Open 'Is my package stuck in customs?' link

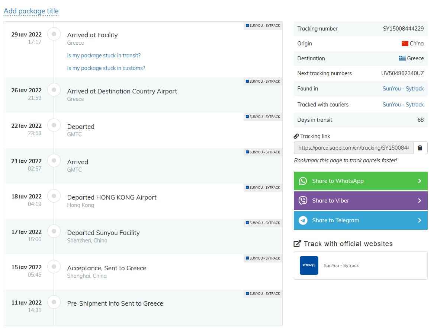pos(106,68)
